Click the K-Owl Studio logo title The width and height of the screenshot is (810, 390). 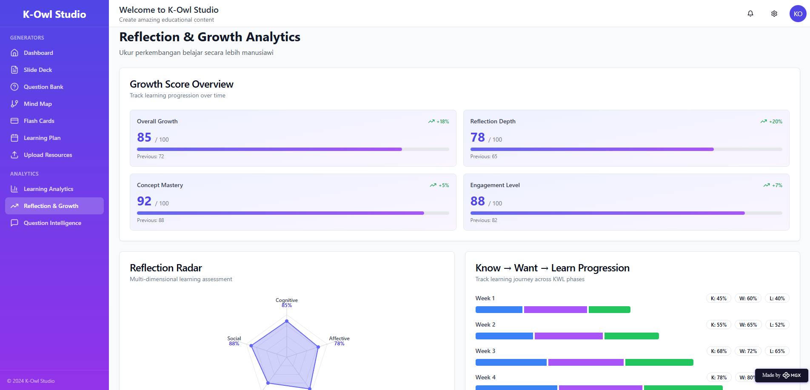tap(54, 14)
